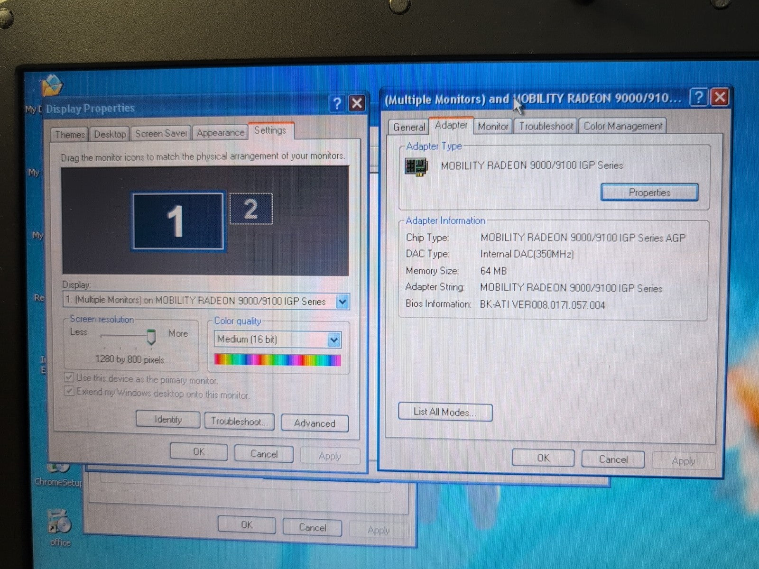
Task: Open the office desktop shortcut
Action: coord(60,528)
